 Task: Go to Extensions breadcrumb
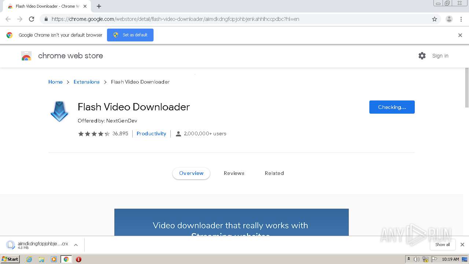[x=86, y=82]
